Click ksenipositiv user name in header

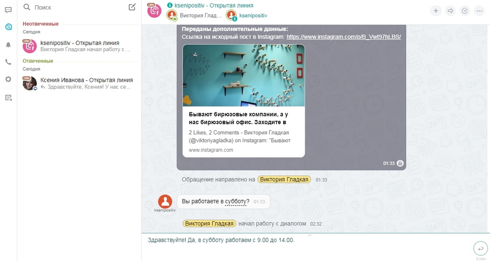(253, 15)
